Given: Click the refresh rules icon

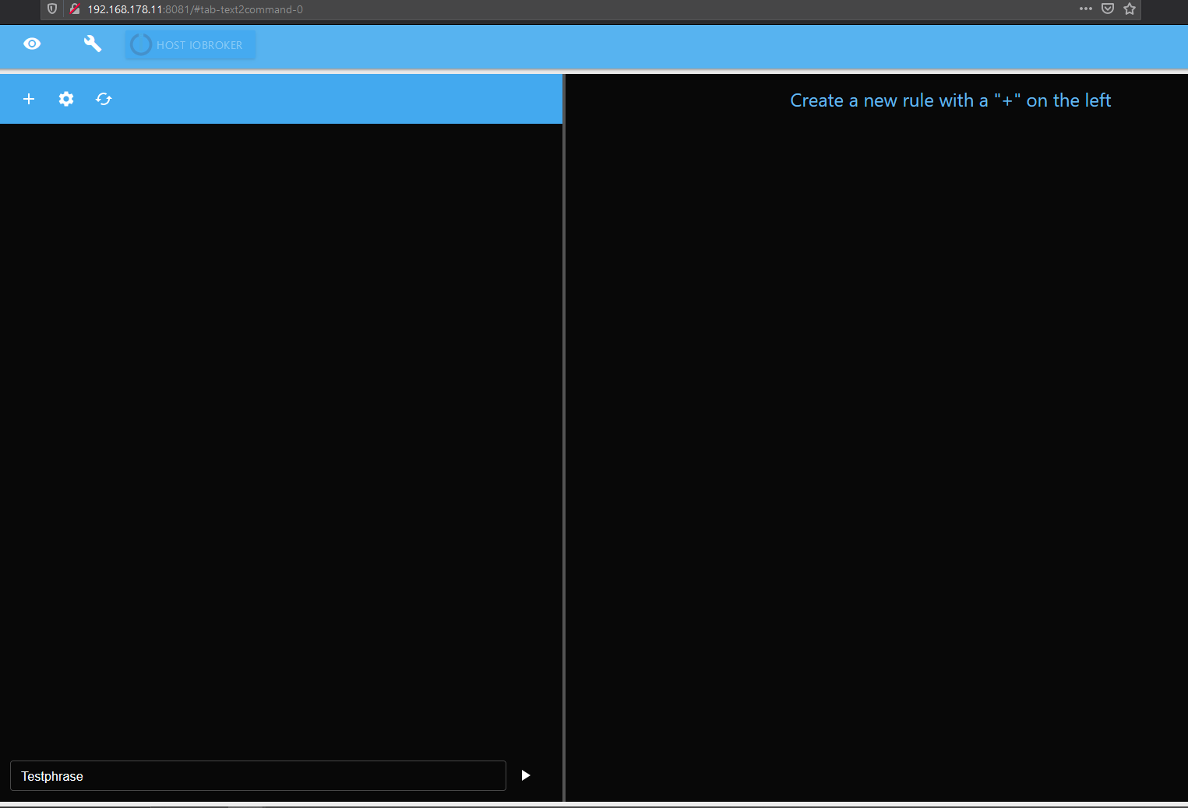Looking at the screenshot, I should (x=104, y=99).
